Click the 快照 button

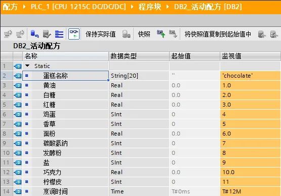pos(144,34)
